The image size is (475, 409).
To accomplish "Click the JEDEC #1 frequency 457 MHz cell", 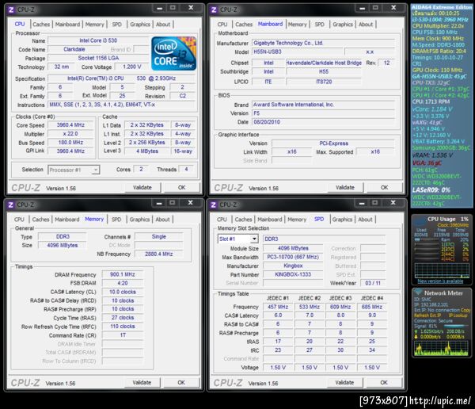I will [278, 307].
